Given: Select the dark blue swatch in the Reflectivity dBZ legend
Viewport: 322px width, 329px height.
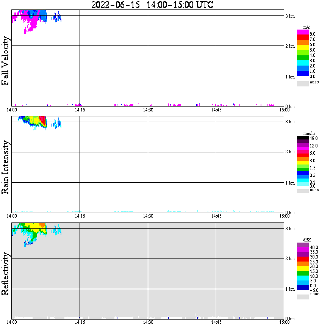Looking at the screenshot, I should point(303,287).
